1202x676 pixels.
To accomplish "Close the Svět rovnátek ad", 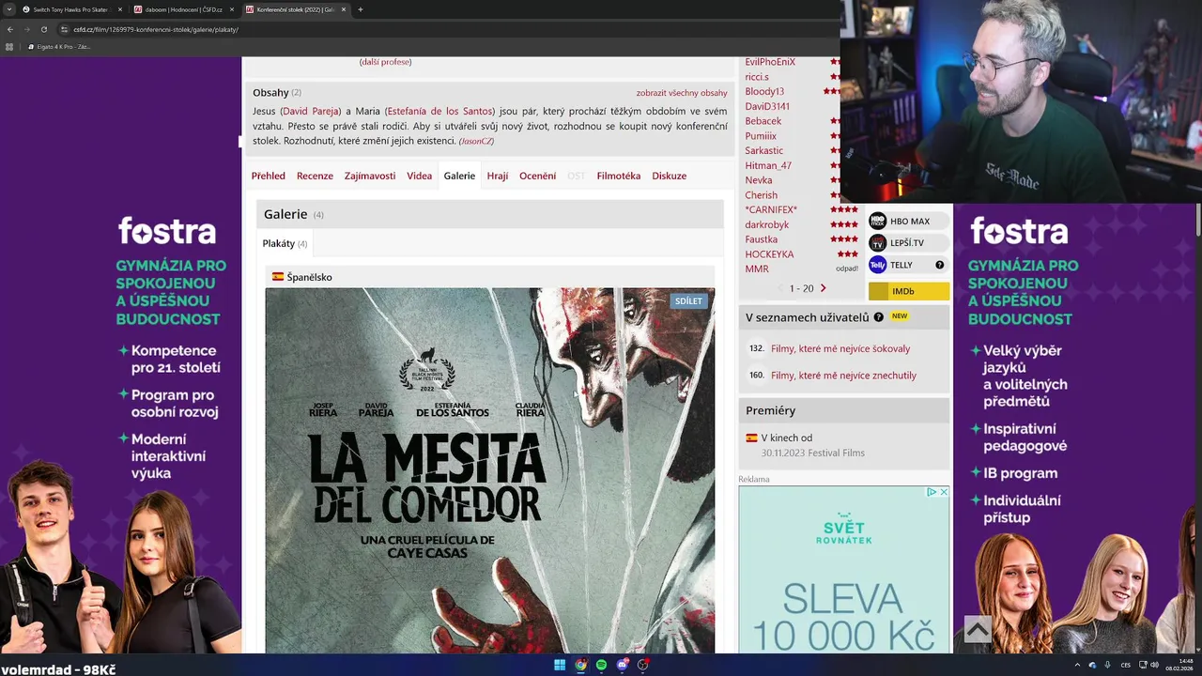I will [x=944, y=492].
